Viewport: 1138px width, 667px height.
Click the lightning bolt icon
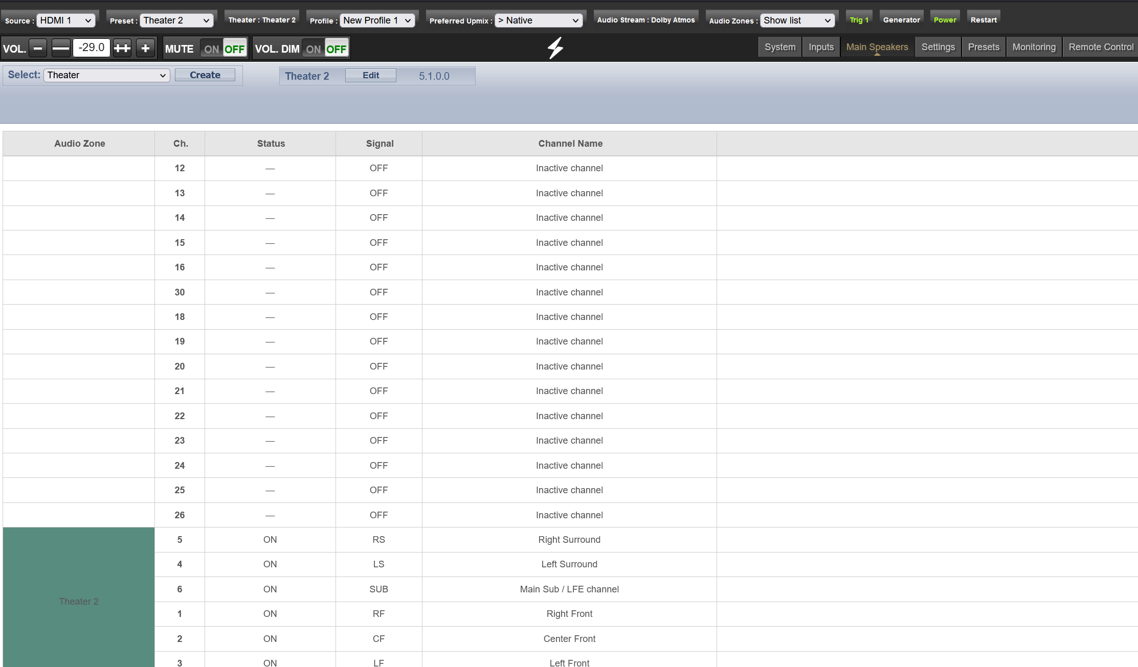click(x=555, y=48)
